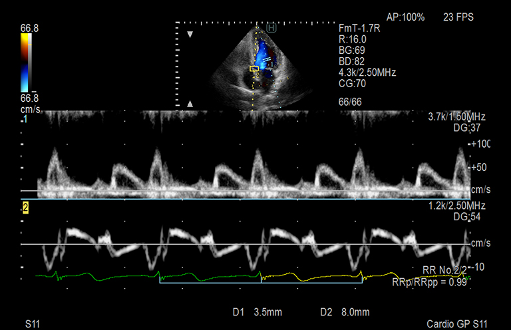511x330 pixels.
Task: Select the yellow trace 2 indicator
Action: (x=25, y=208)
